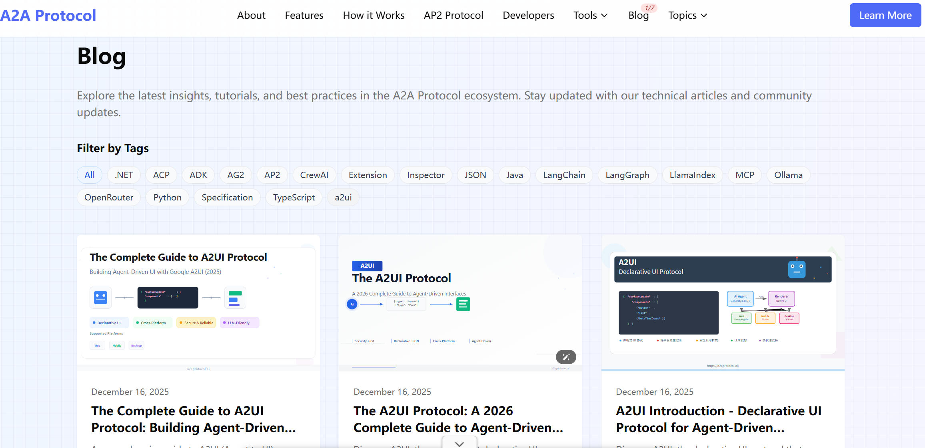Image resolution: width=925 pixels, height=448 pixels.
Task: Open the Tools dropdown
Action: 590,15
